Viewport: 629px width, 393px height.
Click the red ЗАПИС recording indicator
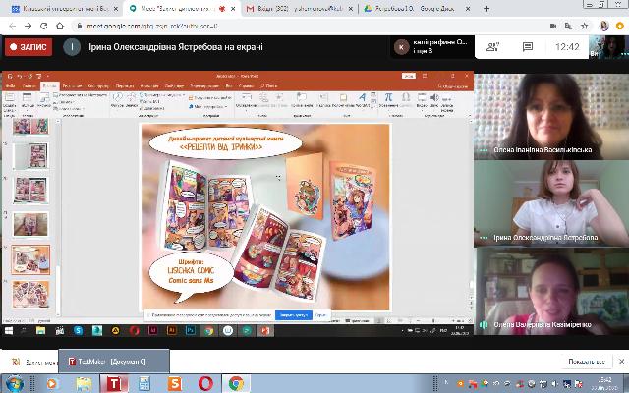[x=28, y=46]
